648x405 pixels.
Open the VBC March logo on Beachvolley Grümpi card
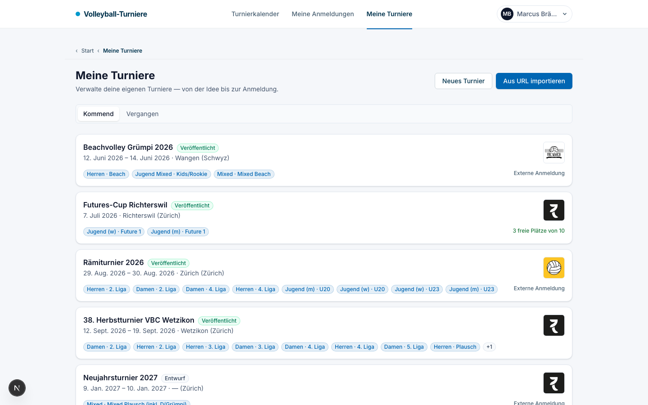click(554, 153)
